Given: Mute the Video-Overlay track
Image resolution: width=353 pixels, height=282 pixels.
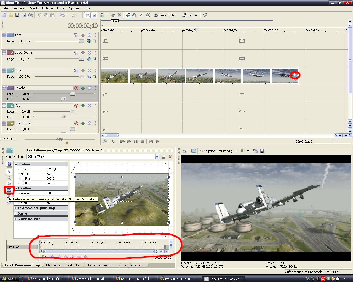Looking at the screenshot, I should (89, 53).
